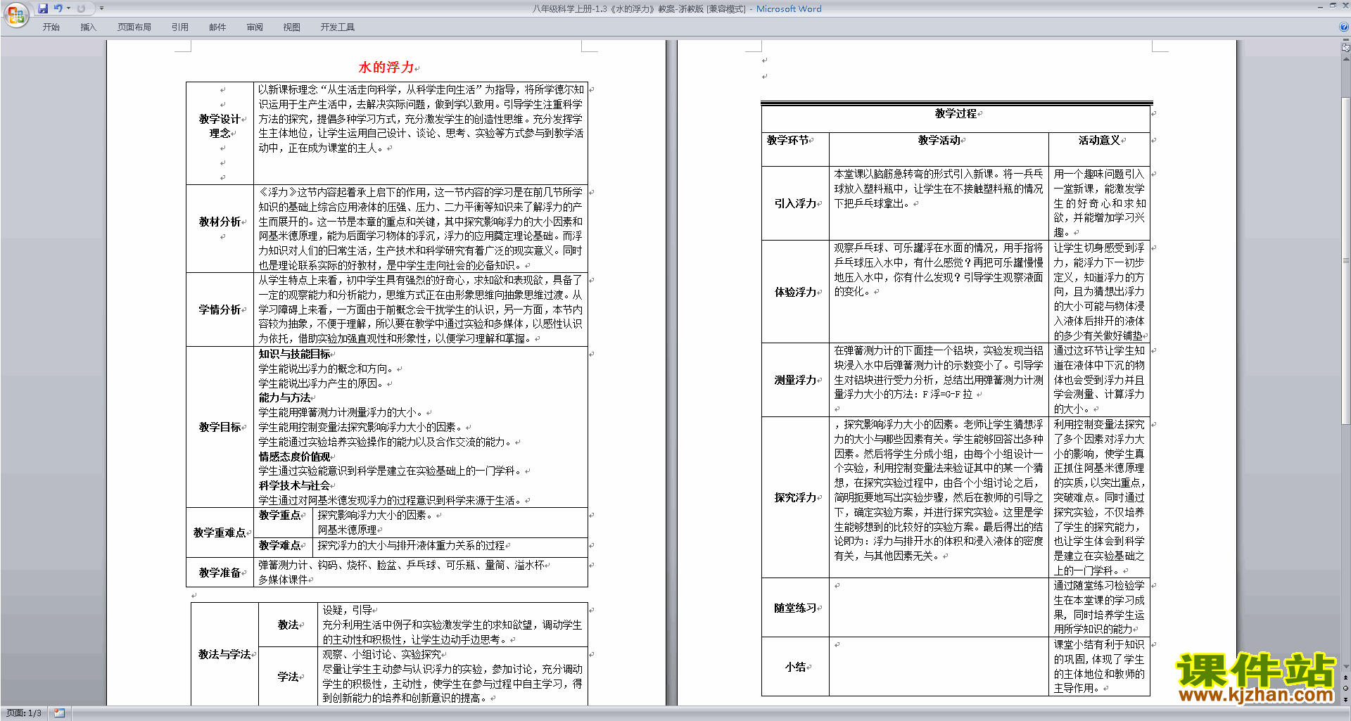
Task: Click the 教学过程 table heading
Action: point(956,113)
